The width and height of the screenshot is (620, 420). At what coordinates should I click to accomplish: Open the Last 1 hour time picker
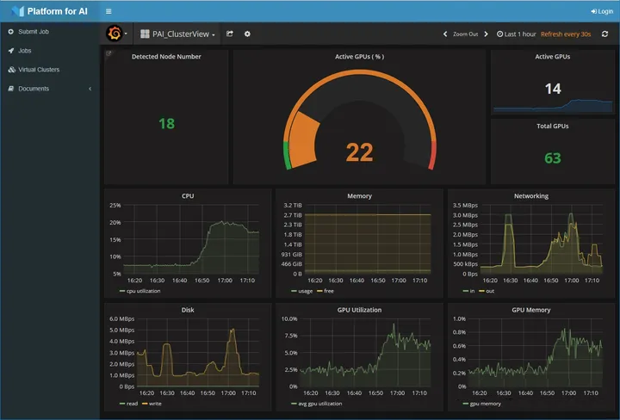pos(517,34)
